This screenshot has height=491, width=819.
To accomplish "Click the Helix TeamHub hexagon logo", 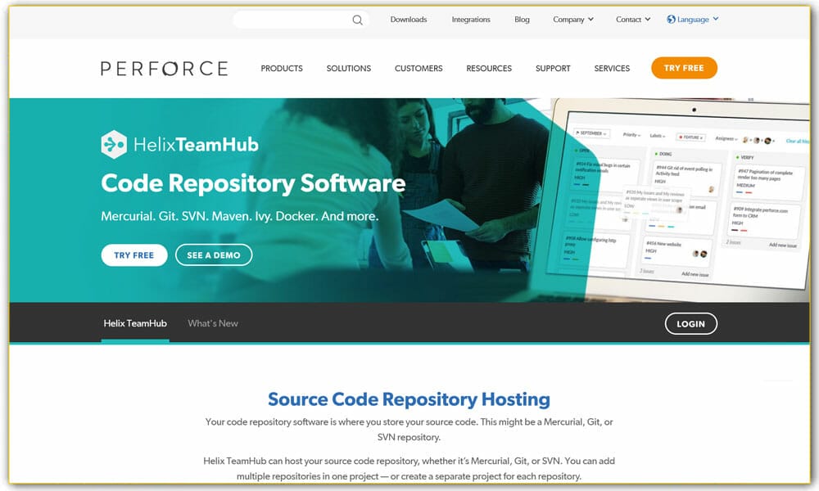I will (x=113, y=145).
